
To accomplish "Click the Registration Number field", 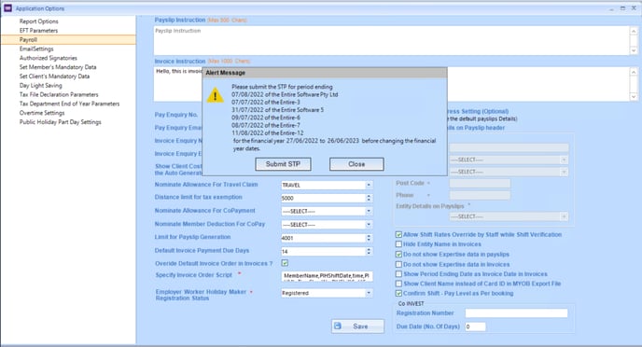I will tap(516, 313).
